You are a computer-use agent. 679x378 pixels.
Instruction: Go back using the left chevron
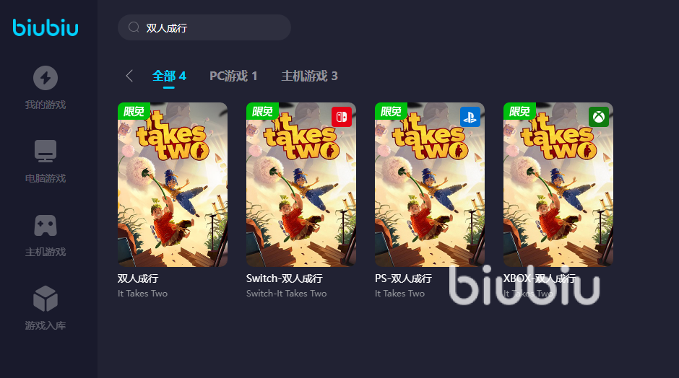[x=129, y=76]
